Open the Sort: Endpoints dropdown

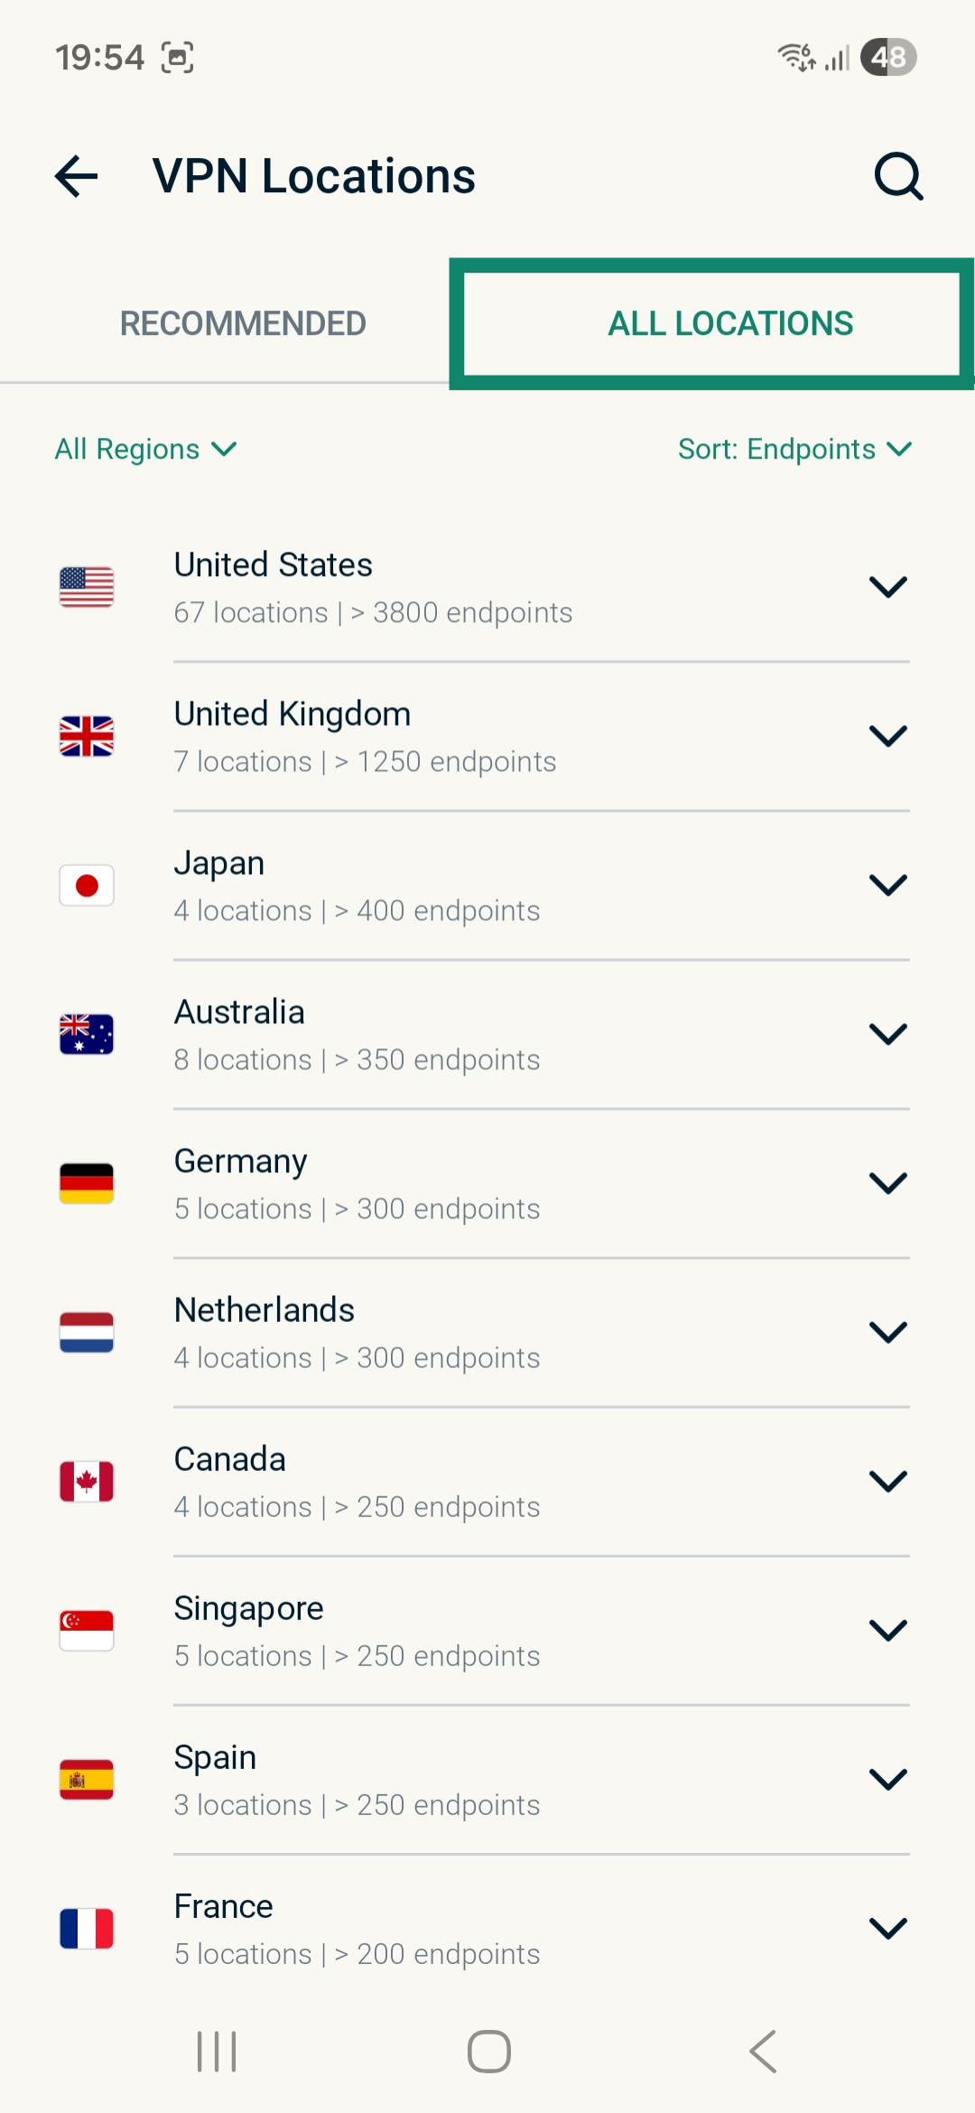(794, 449)
